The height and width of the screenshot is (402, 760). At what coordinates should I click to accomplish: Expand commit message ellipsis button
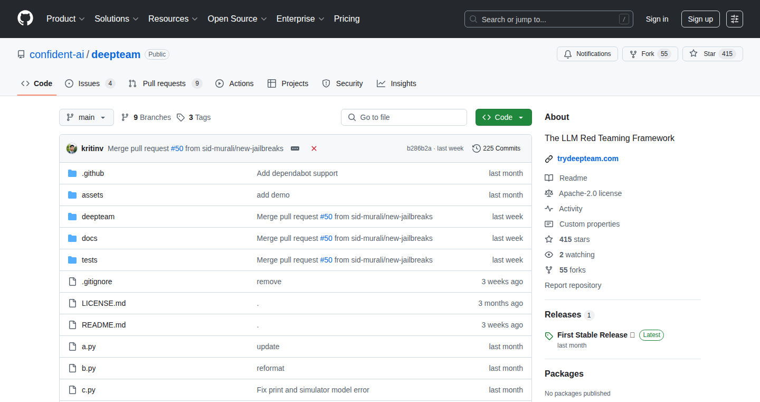click(295, 148)
